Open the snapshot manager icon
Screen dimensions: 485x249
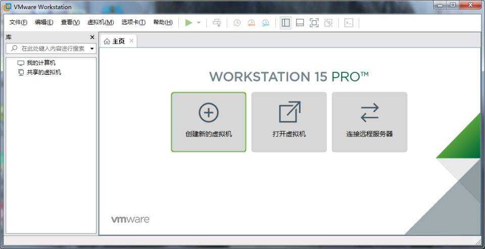tap(266, 23)
